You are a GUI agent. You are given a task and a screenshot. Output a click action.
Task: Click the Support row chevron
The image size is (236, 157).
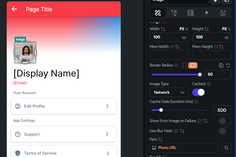(107, 134)
